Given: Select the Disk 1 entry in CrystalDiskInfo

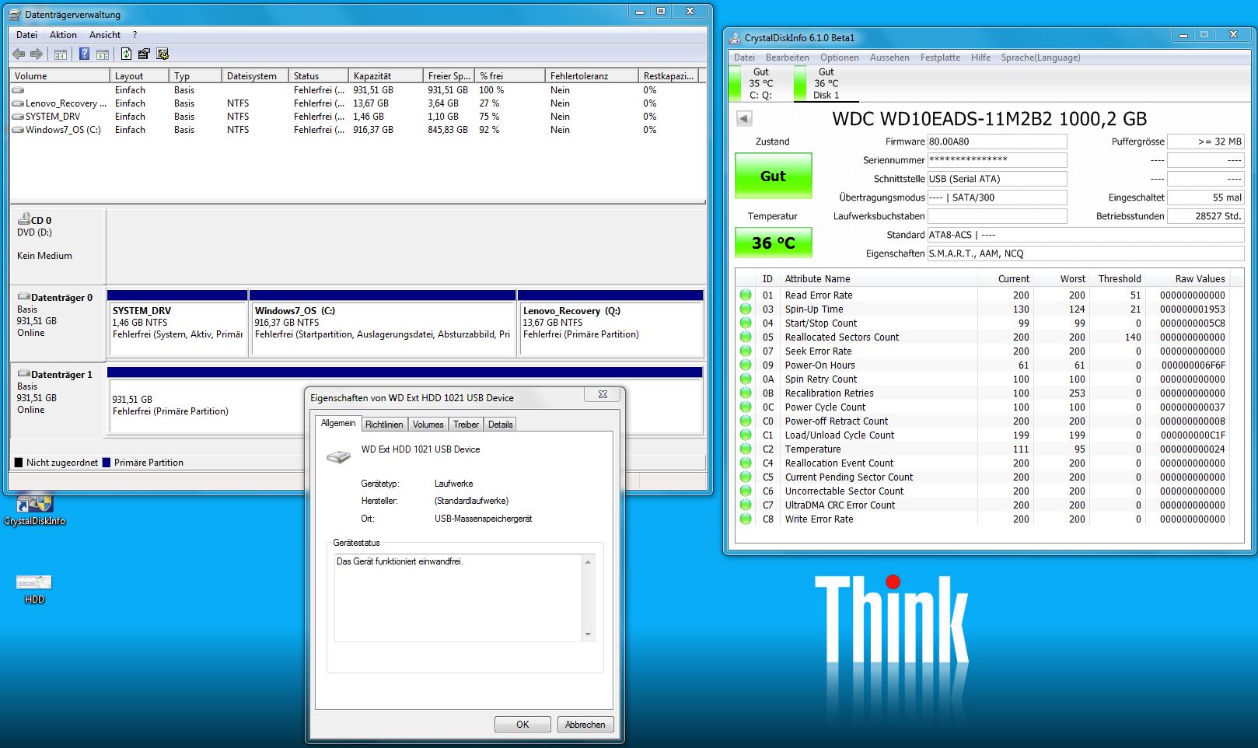Looking at the screenshot, I should pyautogui.click(x=826, y=83).
